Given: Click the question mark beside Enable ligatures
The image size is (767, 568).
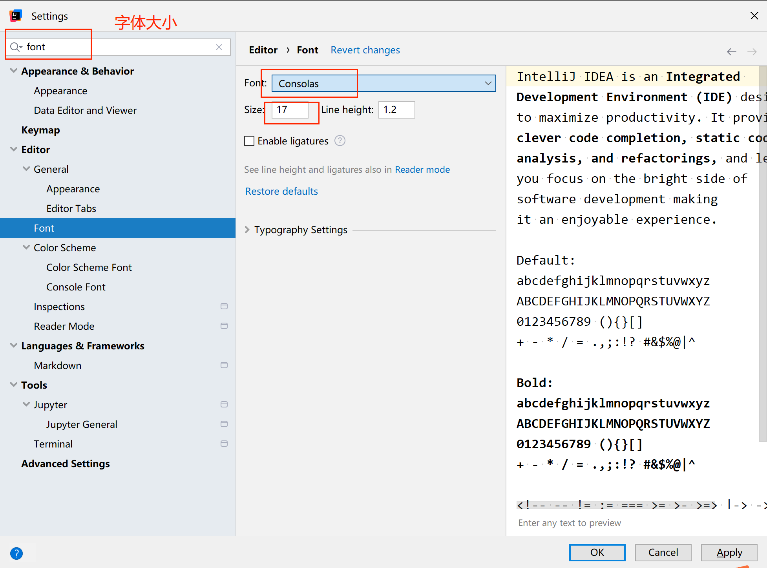Looking at the screenshot, I should 340,141.
